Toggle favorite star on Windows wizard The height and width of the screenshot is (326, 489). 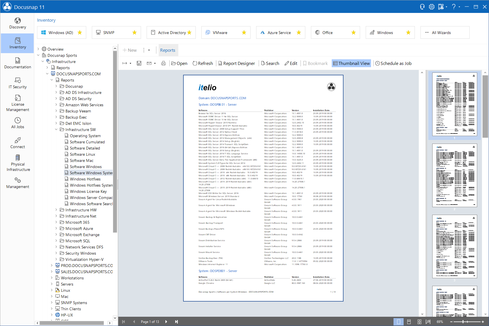coord(408,33)
